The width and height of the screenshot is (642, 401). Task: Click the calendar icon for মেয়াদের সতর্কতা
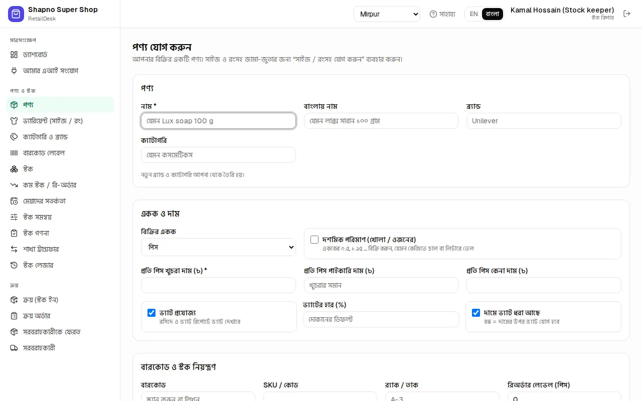click(14, 201)
